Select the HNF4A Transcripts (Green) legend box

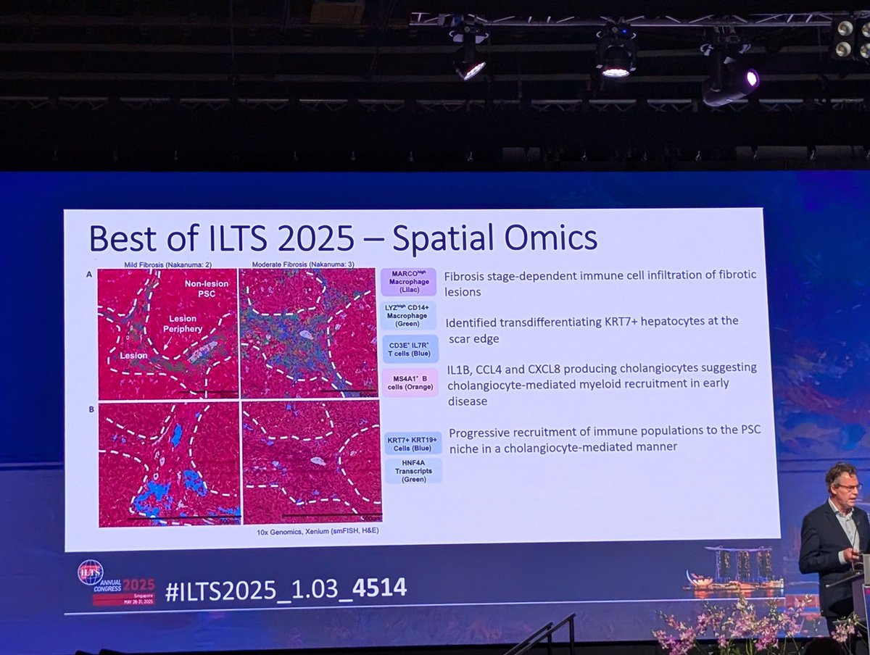(x=413, y=470)
